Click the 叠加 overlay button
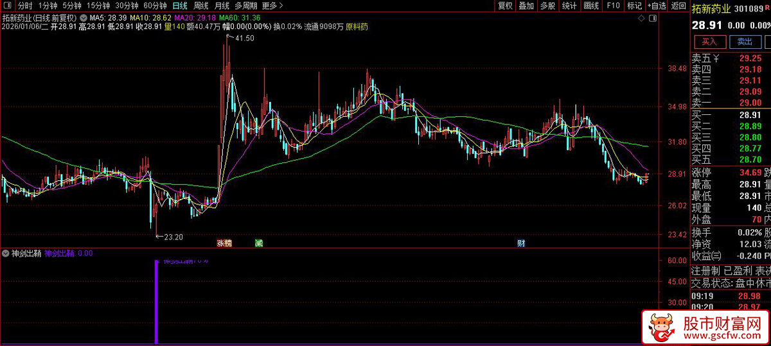The height and width of the screenshot is (346, 771). tap(526, 6)
